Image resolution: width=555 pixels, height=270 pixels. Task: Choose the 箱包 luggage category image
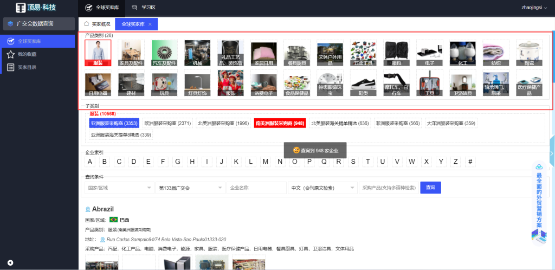(396, 53)
